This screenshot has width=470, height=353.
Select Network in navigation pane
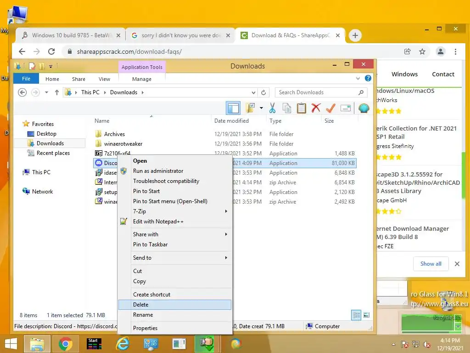pos(42,192)
